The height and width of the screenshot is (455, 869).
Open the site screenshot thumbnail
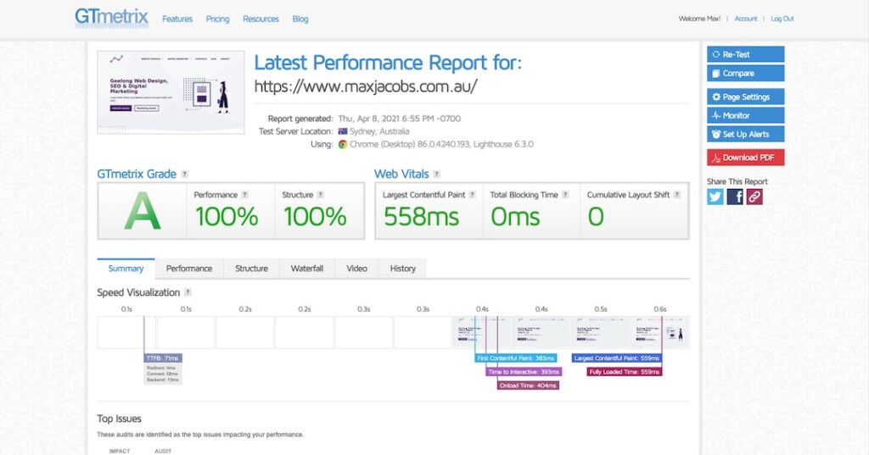171,92
